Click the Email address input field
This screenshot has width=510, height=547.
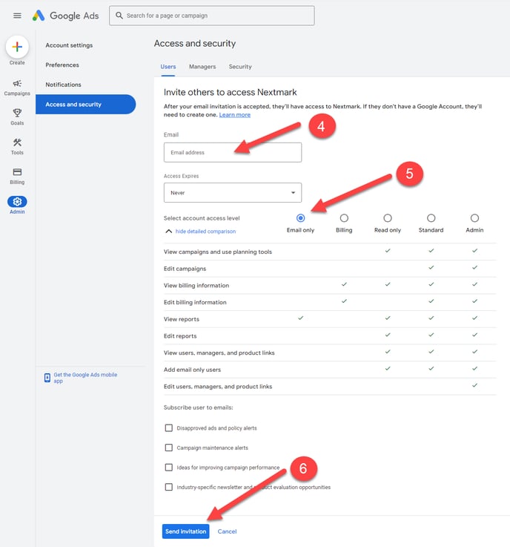pos(232,152)
